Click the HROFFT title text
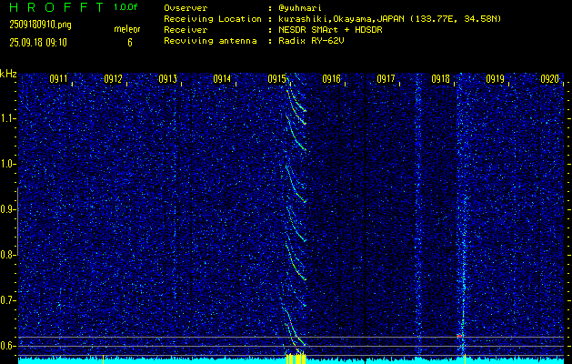This screenshot has height=364, width=572. coord(56,7)
